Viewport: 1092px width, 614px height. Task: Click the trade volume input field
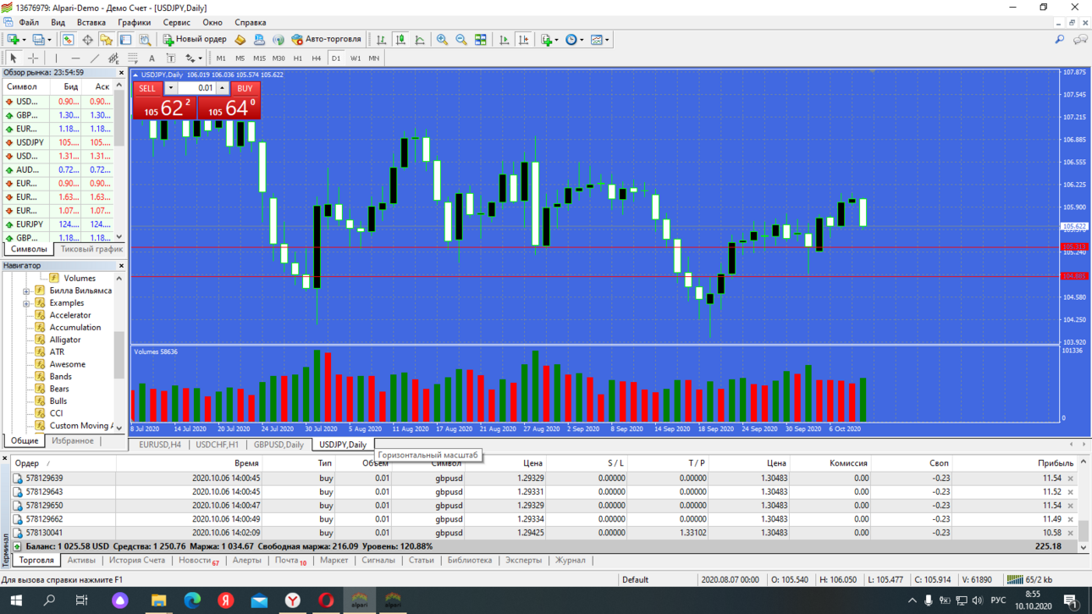pyautogui.click(x=196, y=88)
